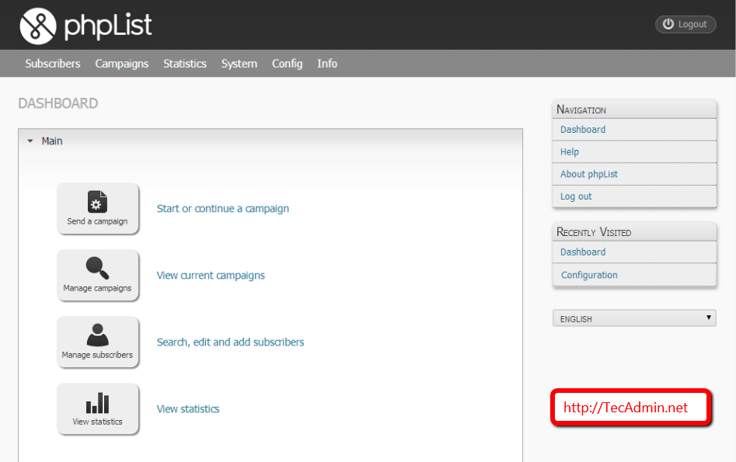This screenshot has height=462, width=736.
Task: Open the Campaigns menu
Action: [x=121, y=64]
